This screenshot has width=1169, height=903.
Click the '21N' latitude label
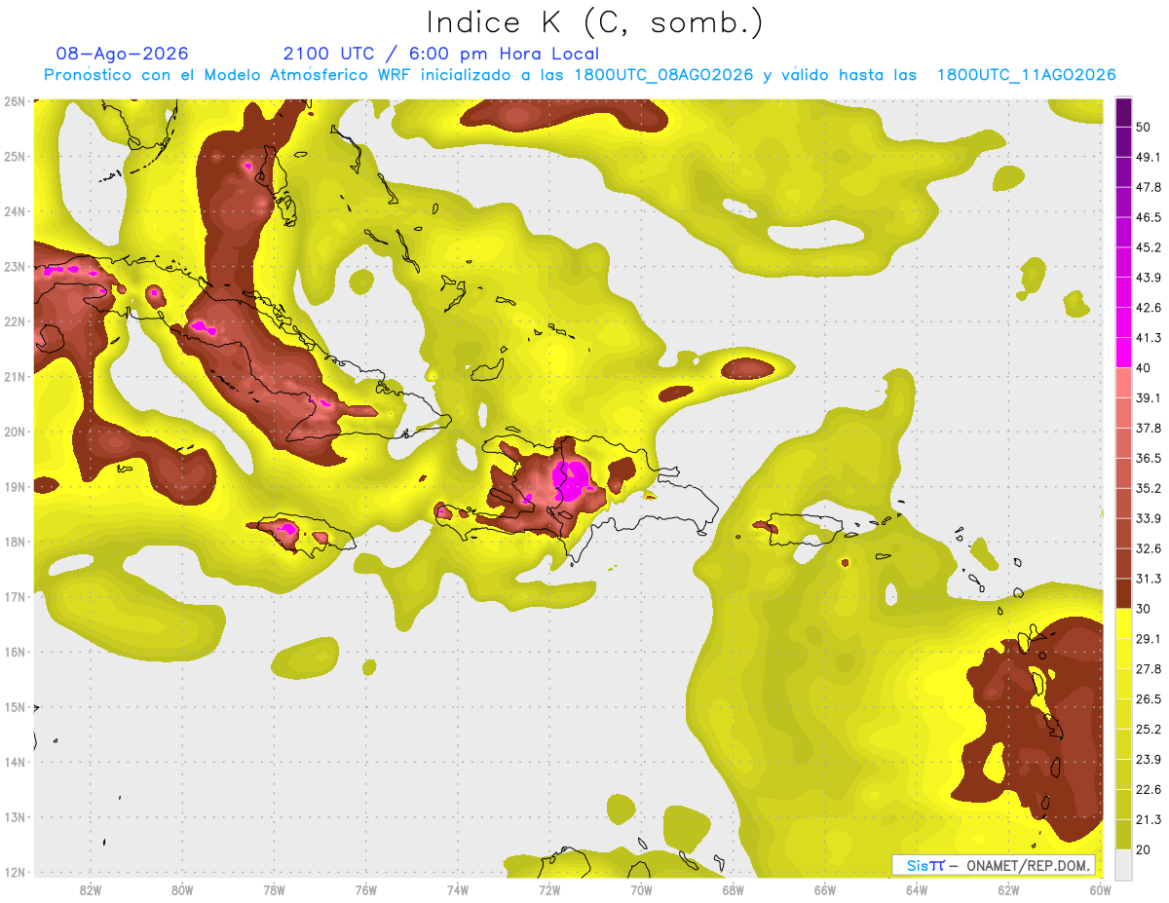click(15, 376)
